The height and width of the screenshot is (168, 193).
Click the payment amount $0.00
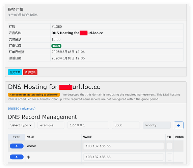(56, 39)
